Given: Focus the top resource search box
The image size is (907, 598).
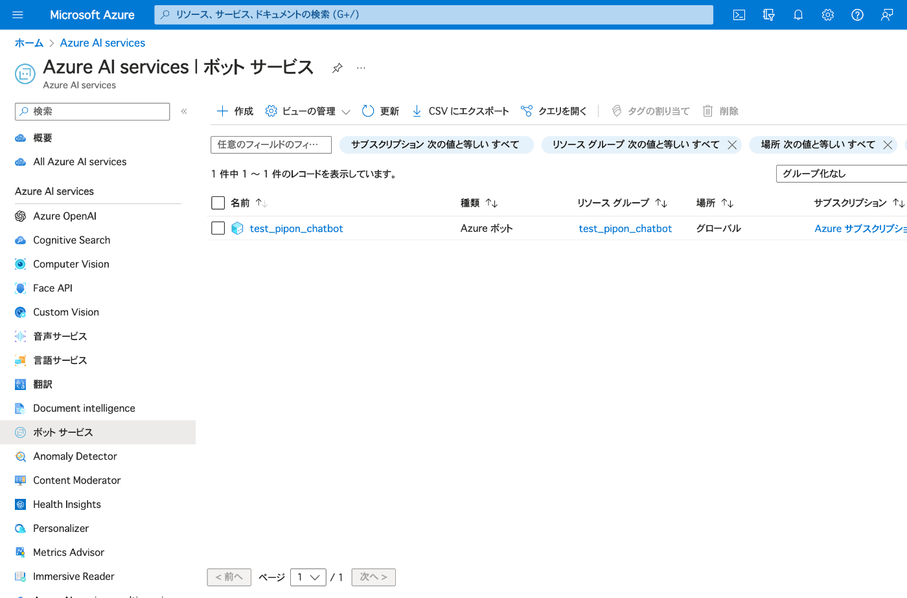Looking at the screenshot, I should (x=433, y=15).
